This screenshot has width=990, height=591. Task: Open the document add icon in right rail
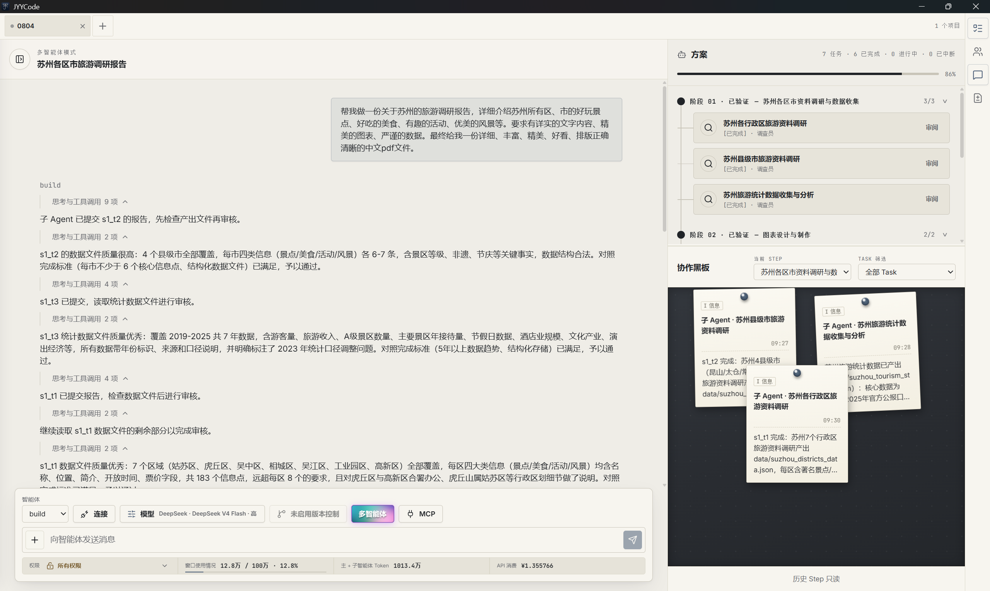[978, 98]
